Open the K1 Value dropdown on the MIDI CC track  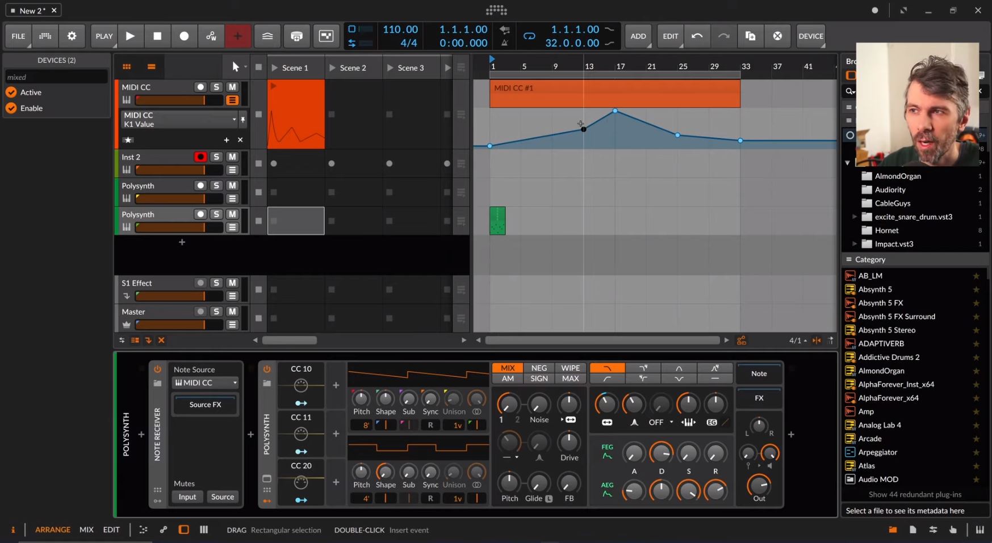(233, 119)
